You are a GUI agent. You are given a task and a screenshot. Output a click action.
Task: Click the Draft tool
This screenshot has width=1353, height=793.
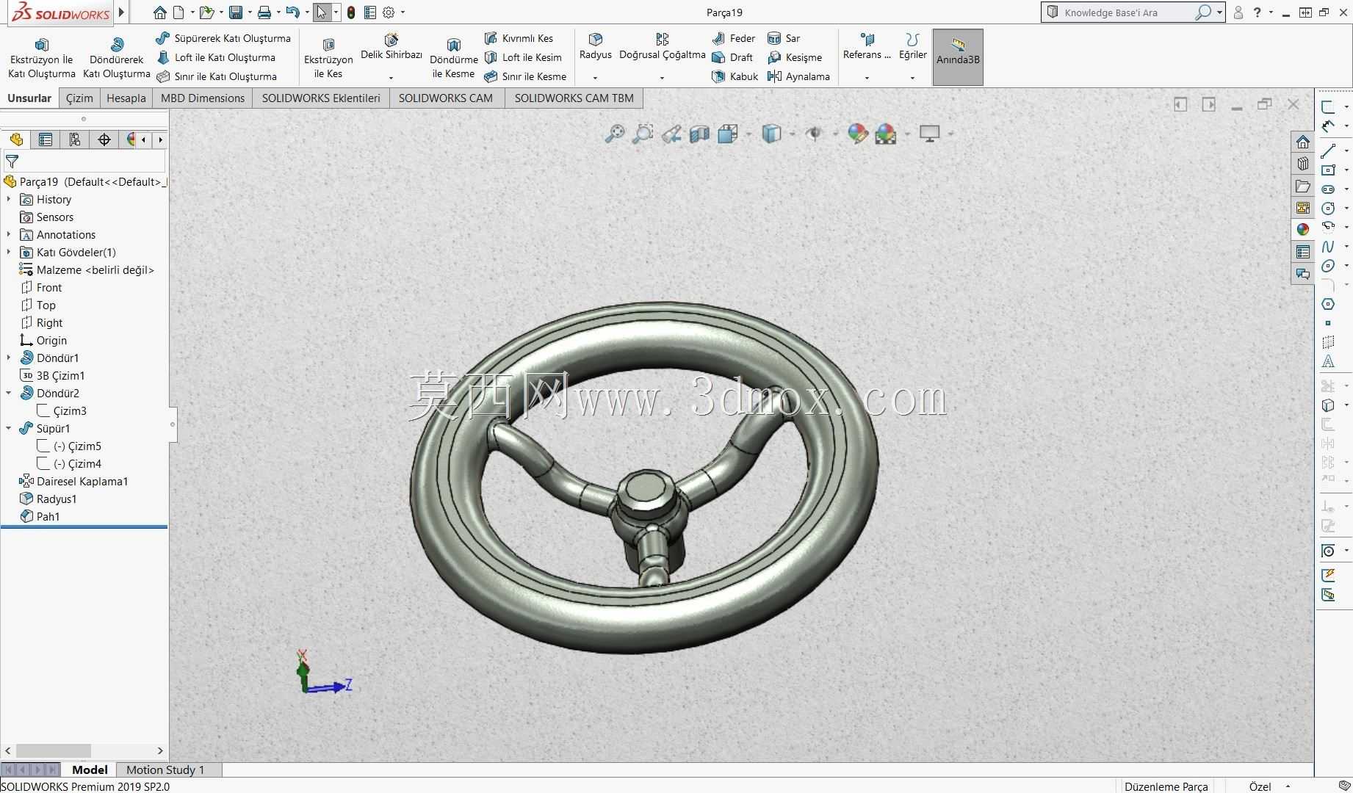[733, 57]
